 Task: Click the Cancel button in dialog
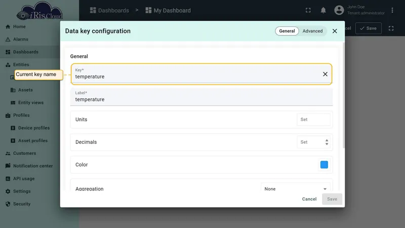click(309, 199)
